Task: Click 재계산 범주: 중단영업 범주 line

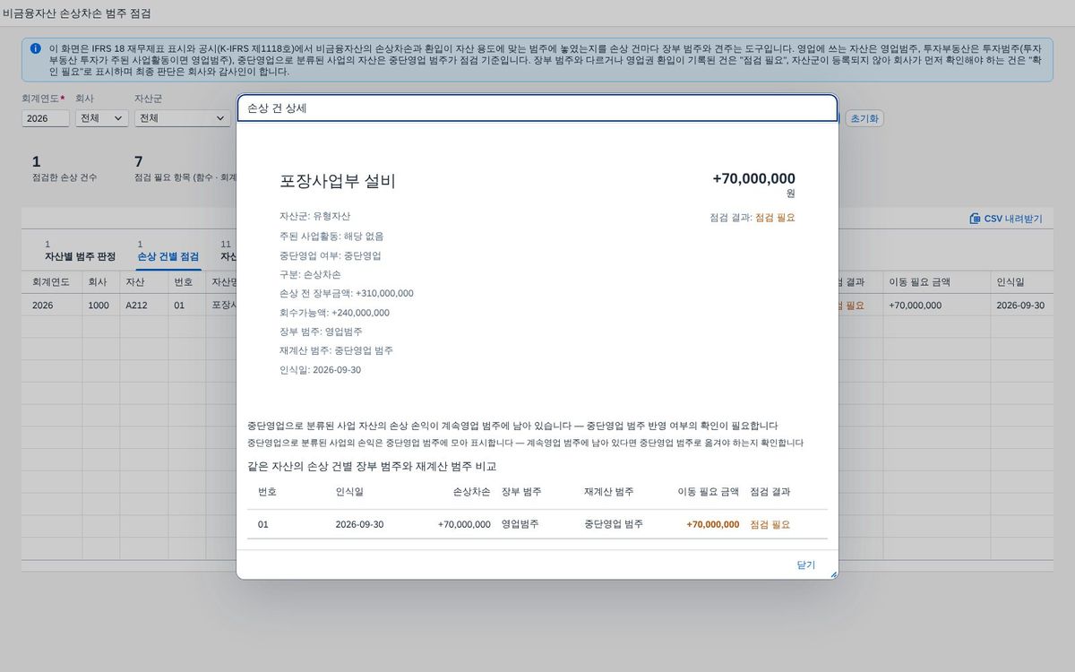Action: pyautogui.click(x=336, y=350)
